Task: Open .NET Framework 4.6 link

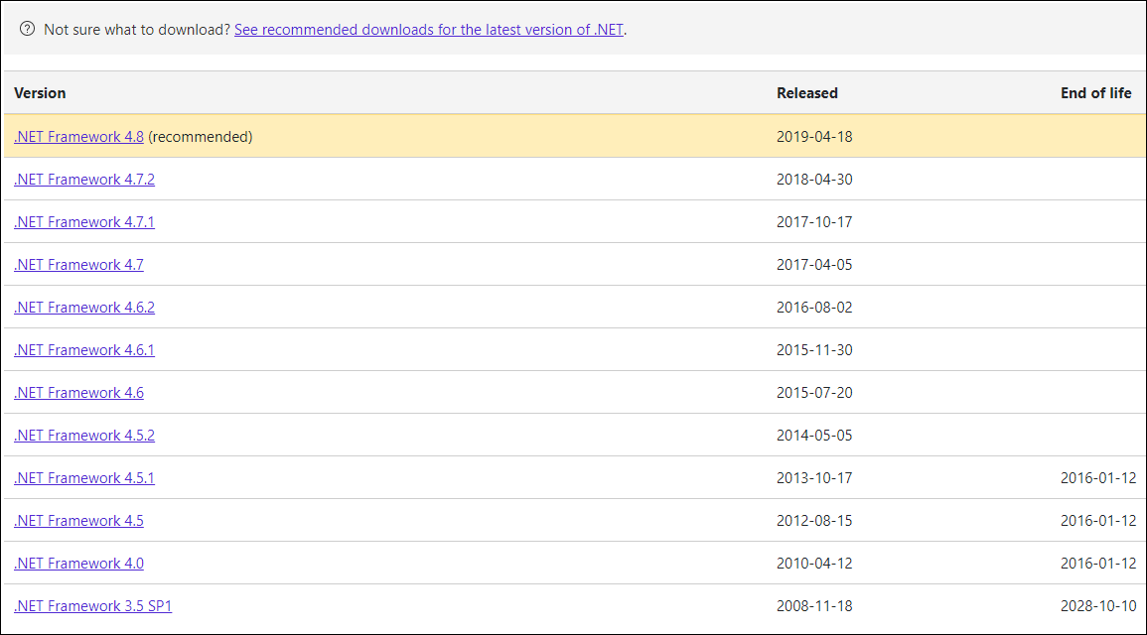Action: 79,392
